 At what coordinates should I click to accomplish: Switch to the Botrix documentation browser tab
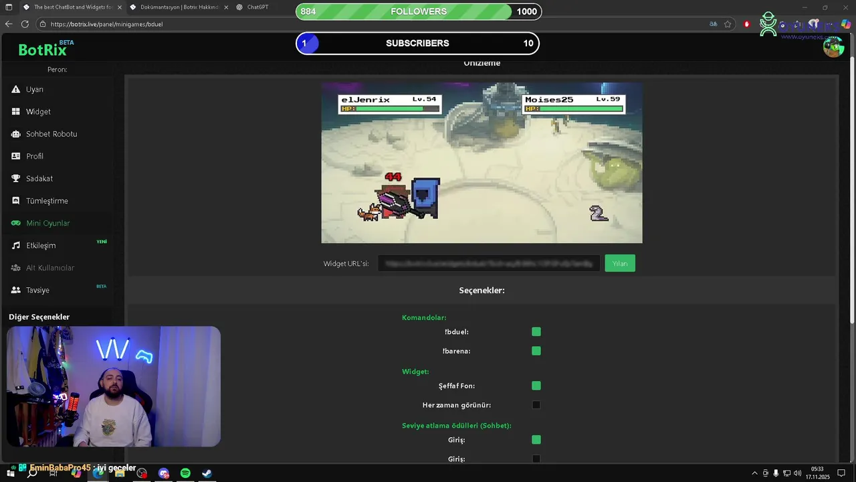click(x=179, y=7)
